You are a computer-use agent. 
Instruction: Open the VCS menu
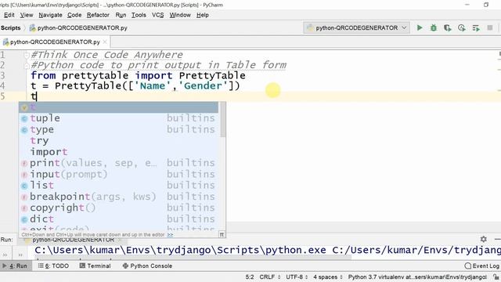158,15
